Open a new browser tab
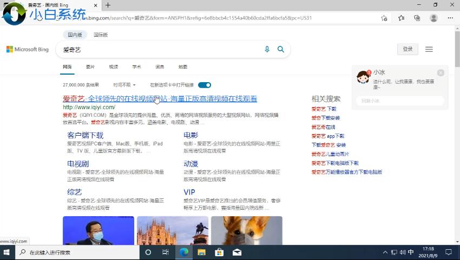This screenshot has height=260, width=460. 108,5
